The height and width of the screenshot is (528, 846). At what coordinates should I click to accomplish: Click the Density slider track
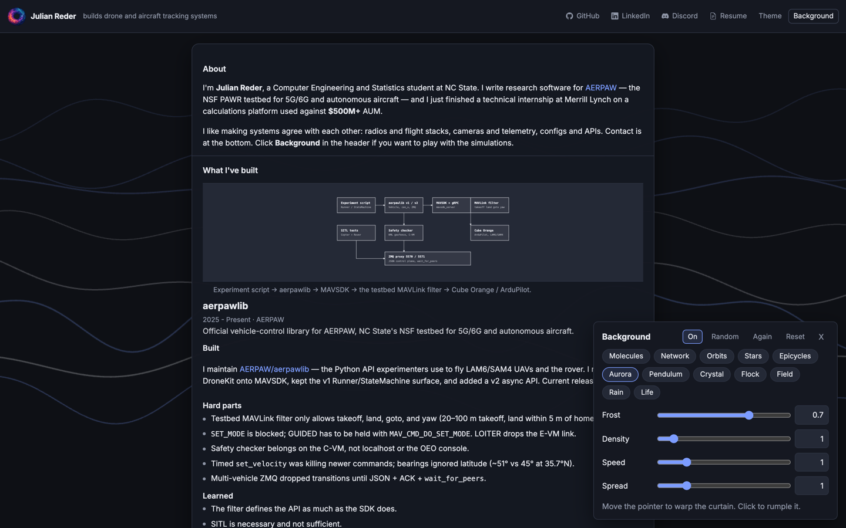pos(724,439)
